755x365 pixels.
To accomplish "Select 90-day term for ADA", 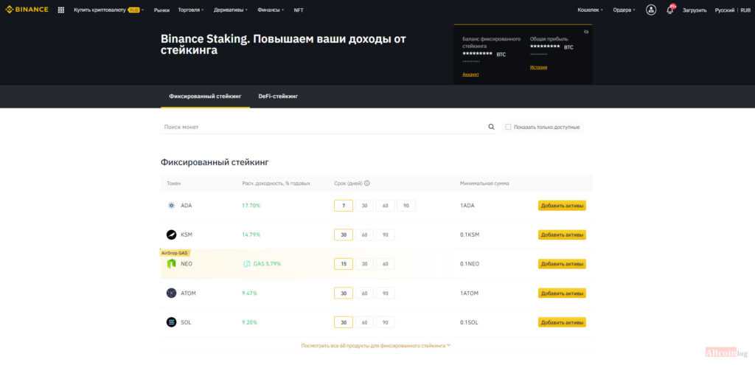I will (x=406, y=206).
